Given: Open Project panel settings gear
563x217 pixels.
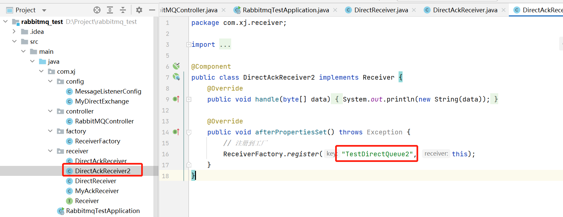Looking at the screenshot, I should click(x=139, y=10).
